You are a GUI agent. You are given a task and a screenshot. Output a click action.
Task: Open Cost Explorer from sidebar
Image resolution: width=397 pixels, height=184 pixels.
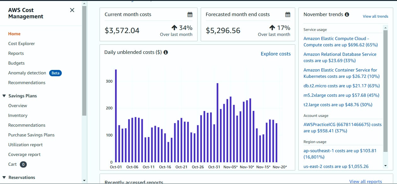(x=21, y=43)
